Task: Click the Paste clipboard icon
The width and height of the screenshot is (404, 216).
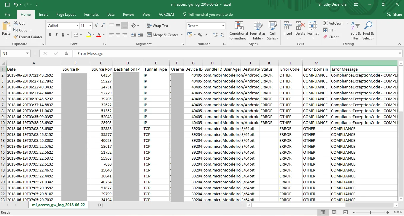Action: click(x=6, y=26)
